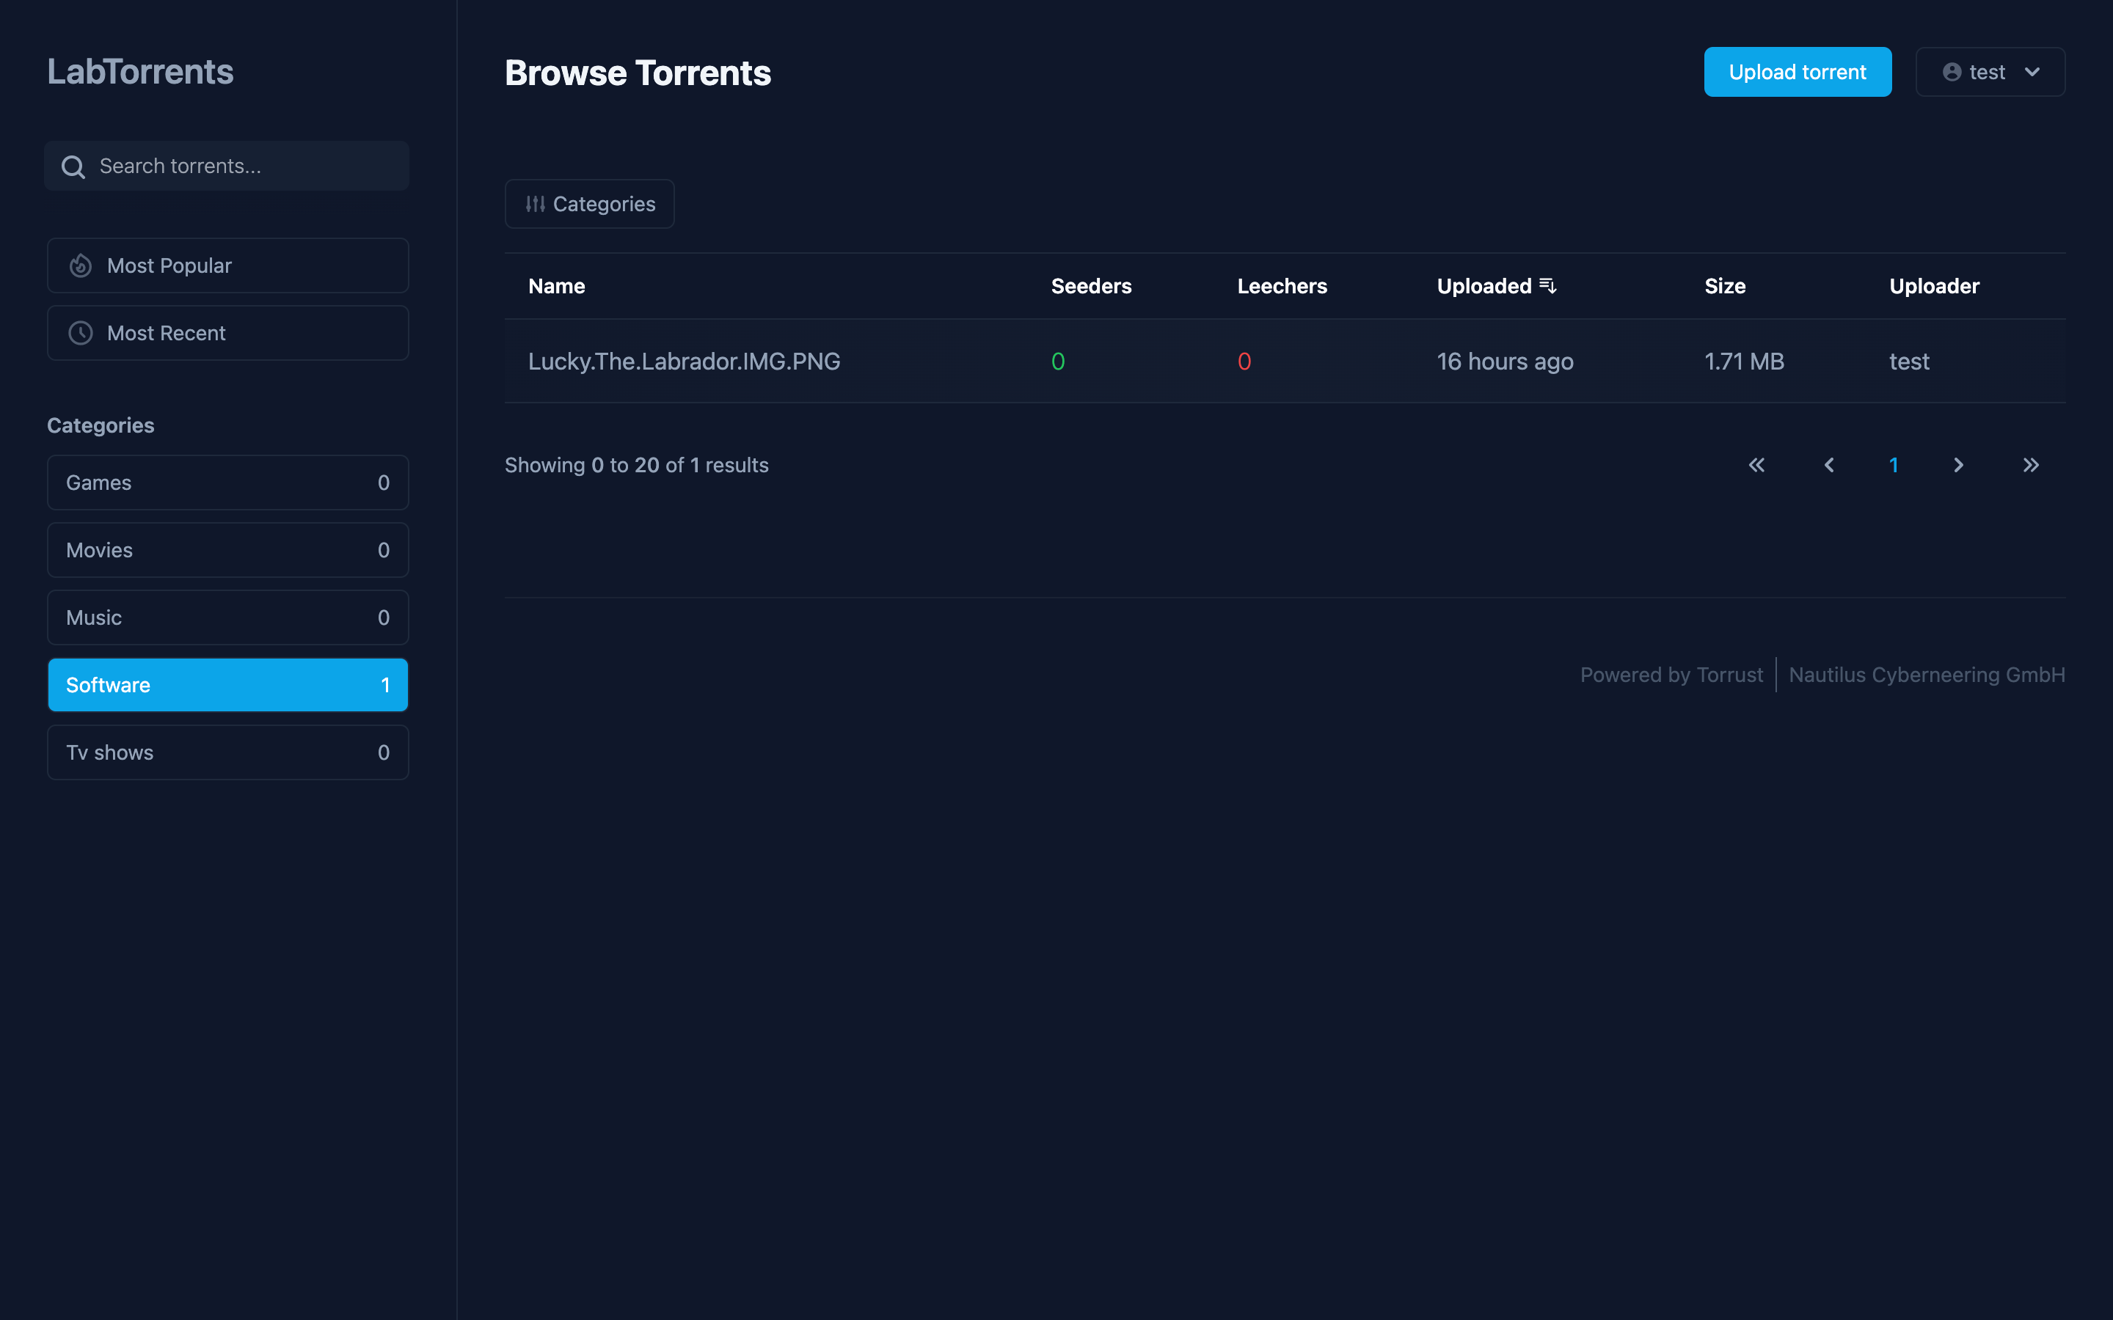Viewport: 2113px width, 1320px height.
Task: Go to the previous page using the left arrow
Action: coord(1828,466)
